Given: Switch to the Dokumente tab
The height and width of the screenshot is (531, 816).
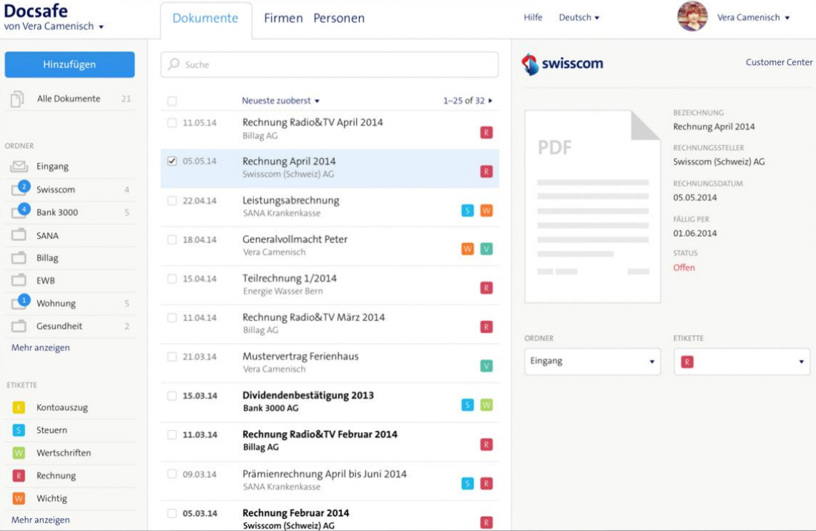Looking at the screenshot, I should pyautogui.click(x=205, y=19).
